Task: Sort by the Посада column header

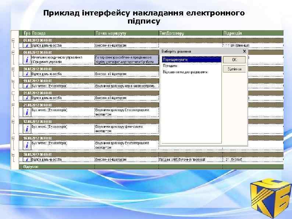Action: point(63,33)
